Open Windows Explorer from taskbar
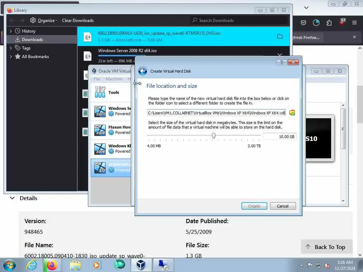The width and height of the screenshot is (363, 272). [76, 265]
